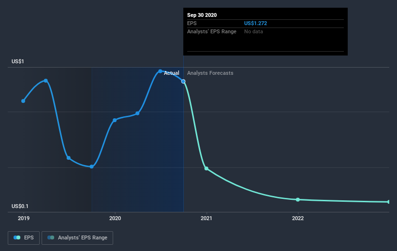Select the Sep 30 2020 highlighted data point

coord(183,82)
